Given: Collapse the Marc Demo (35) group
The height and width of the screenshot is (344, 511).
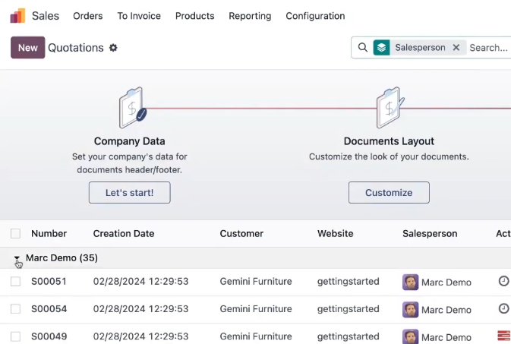Looking at the screenshot, I should pos(17,258).
